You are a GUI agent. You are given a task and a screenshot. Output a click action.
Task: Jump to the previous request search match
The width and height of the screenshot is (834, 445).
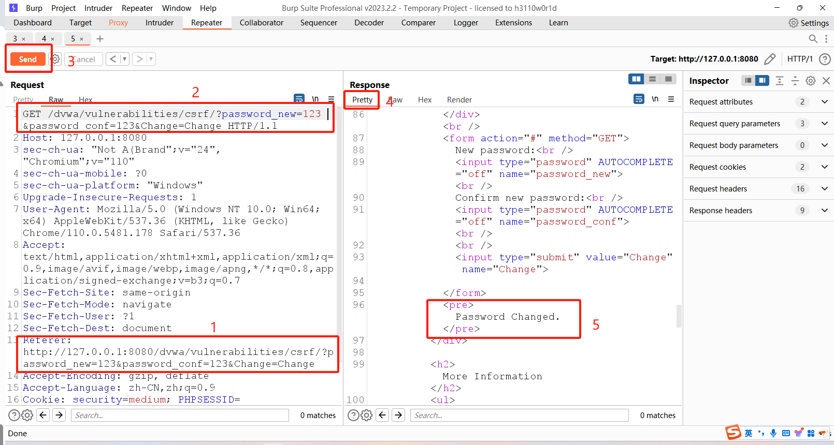44,415
